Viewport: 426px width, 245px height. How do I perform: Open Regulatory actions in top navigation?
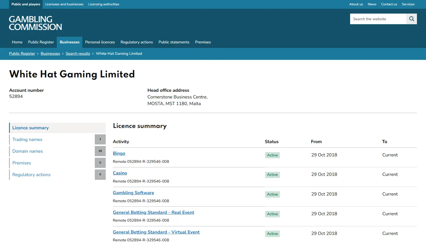click(x=137, y=42)
